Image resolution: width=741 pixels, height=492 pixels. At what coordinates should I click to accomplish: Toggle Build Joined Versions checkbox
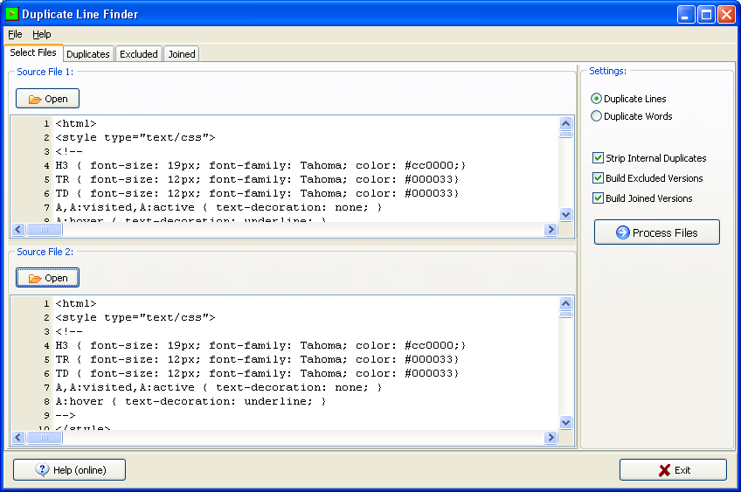(642, 198)
